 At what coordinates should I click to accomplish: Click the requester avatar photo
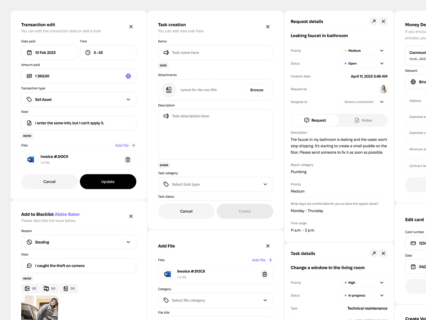tap(383, 89)
